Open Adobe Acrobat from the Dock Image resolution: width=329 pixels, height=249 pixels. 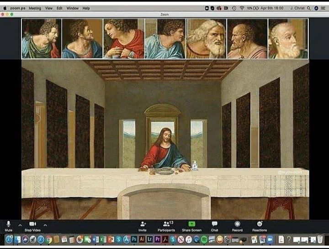(x=165, y=239)
